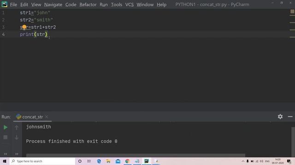Open the Code menu
Viewport: 295px width, 165px height.
coord(71,5)
